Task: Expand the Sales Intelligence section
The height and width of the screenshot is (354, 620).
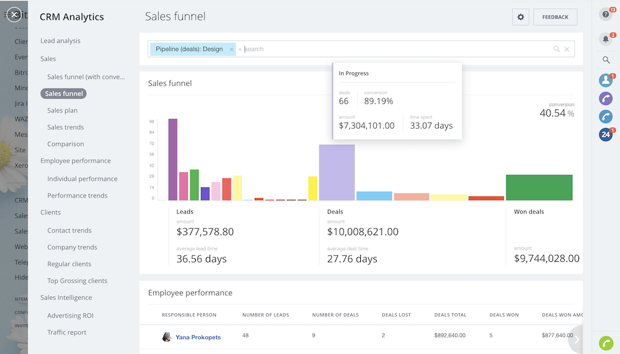Action: pyautogui.click(x=66, y=298)
